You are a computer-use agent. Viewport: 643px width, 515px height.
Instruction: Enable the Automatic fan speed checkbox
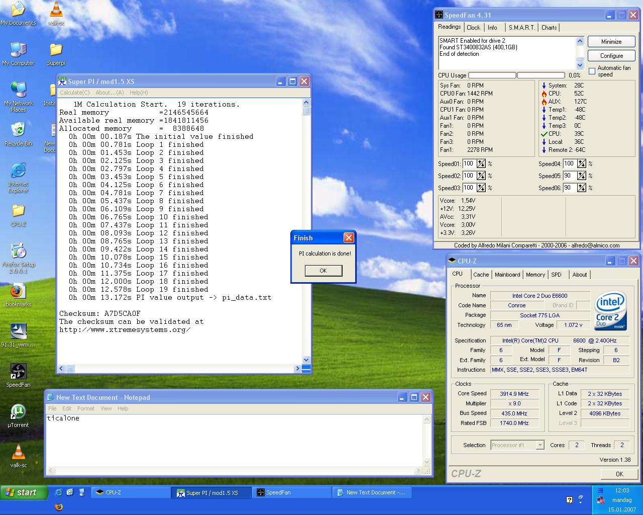coord(592,71)
